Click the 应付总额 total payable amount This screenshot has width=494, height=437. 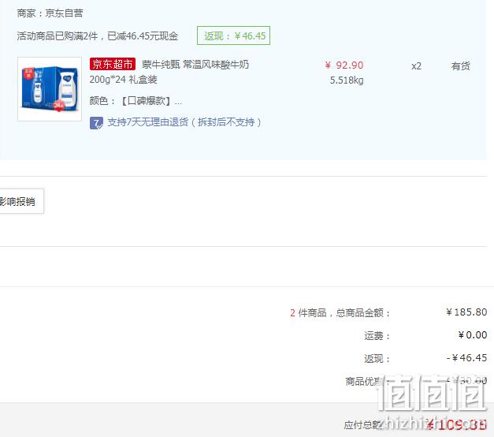pyautogui.click(x=456, y=425)
